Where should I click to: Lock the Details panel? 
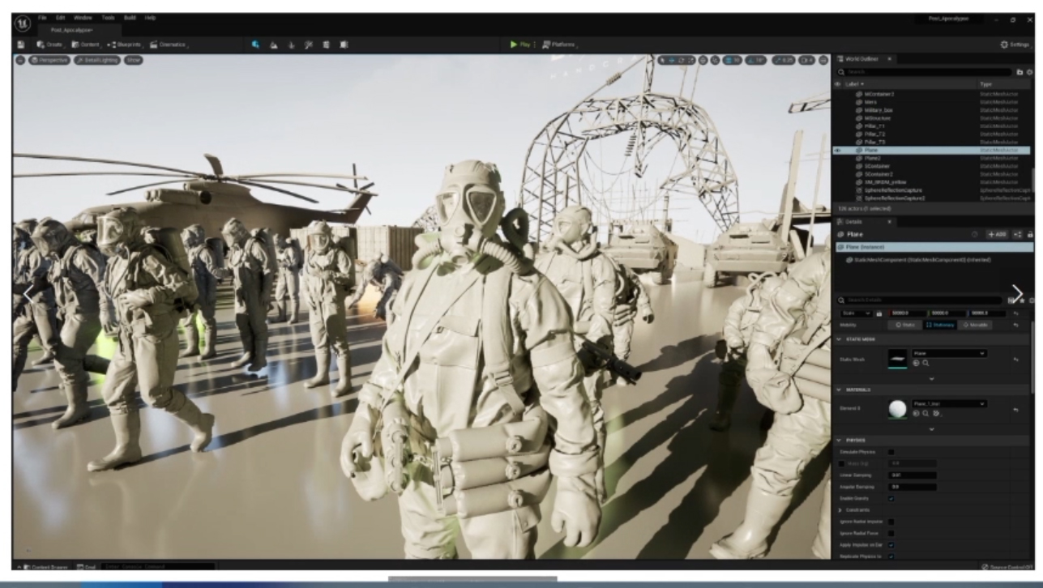[1031, 234]
